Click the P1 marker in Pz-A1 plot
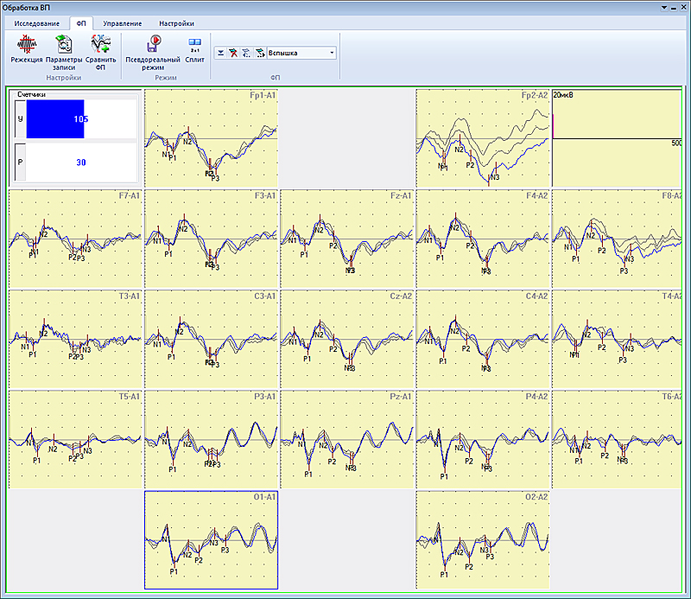Viewport: 691px width, 599px height. [308, 475]
